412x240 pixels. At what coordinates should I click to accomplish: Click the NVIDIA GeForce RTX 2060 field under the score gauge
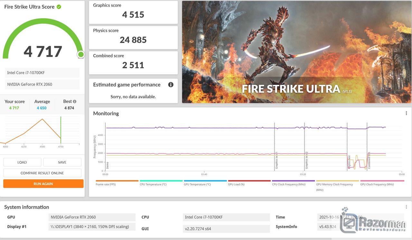point(42,84)
